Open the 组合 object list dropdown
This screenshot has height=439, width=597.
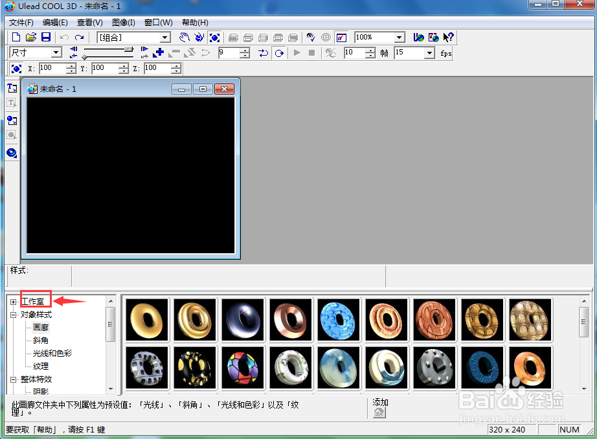165,38
